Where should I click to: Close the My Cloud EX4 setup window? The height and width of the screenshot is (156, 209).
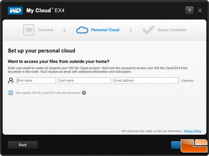tap(200, 11)
